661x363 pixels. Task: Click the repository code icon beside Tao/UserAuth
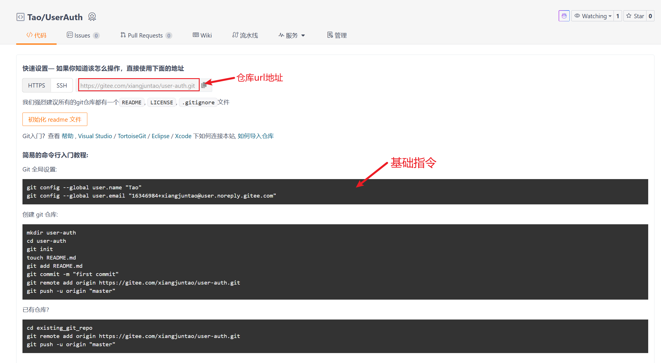pos(20,17)
